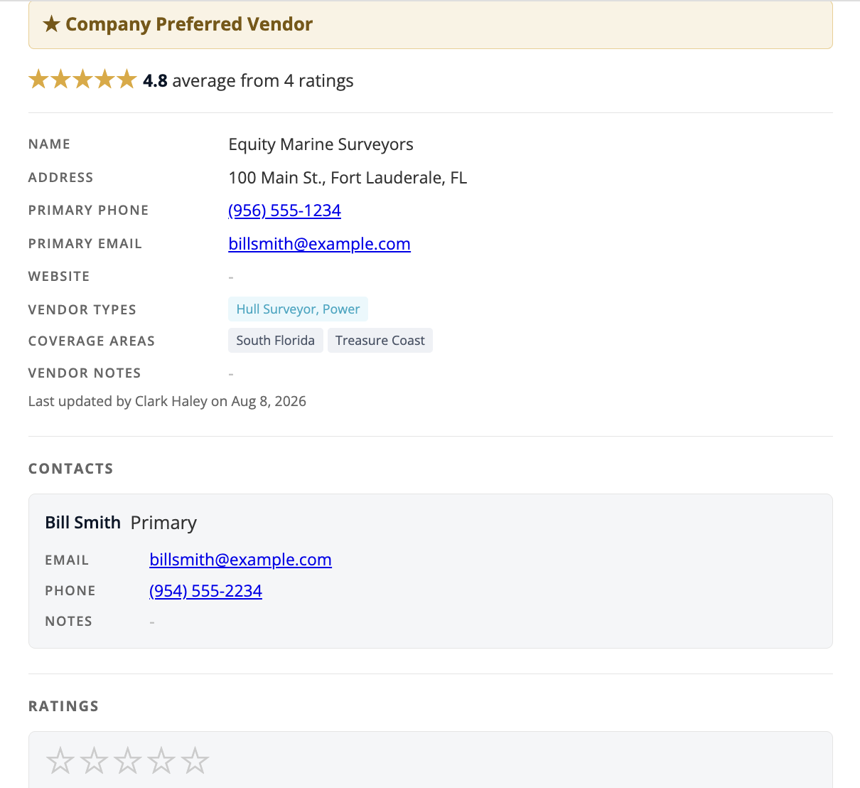The width and height of the screenshot is (860, 788).
Task: Click the Last updated by Clark Haley text
Action: pos(167,401)
